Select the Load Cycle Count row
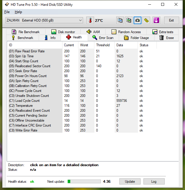Screen dimensions: 185x190 (82, 101)
